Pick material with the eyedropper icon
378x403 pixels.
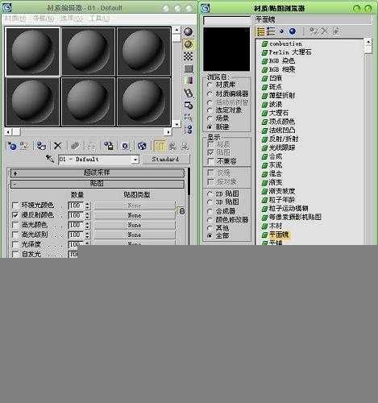[50, 159]
